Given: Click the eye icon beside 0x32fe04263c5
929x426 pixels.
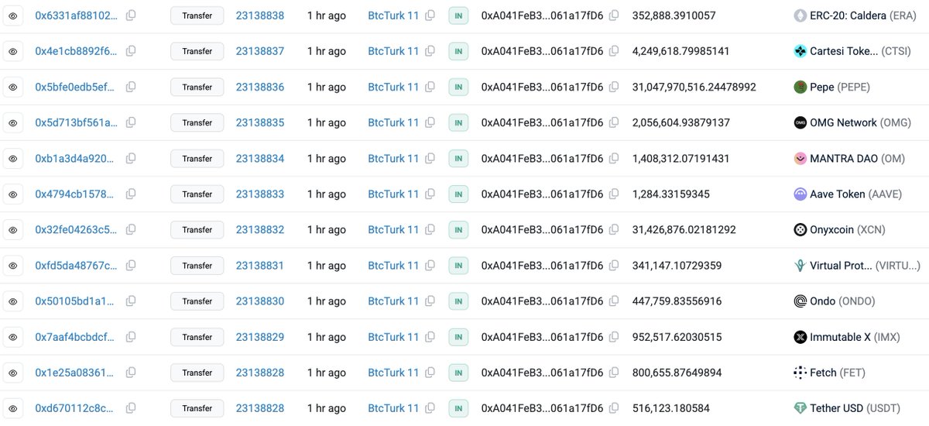Looking at the screenshot, I should (x=13, y=230).
